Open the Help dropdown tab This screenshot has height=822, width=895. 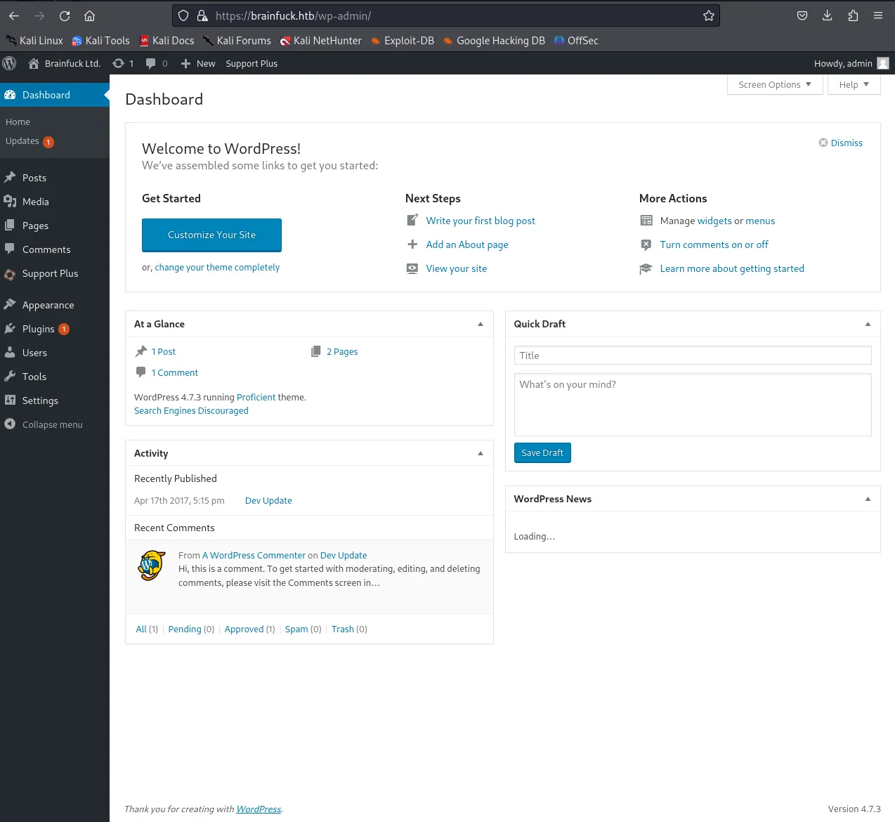point(854,84)
